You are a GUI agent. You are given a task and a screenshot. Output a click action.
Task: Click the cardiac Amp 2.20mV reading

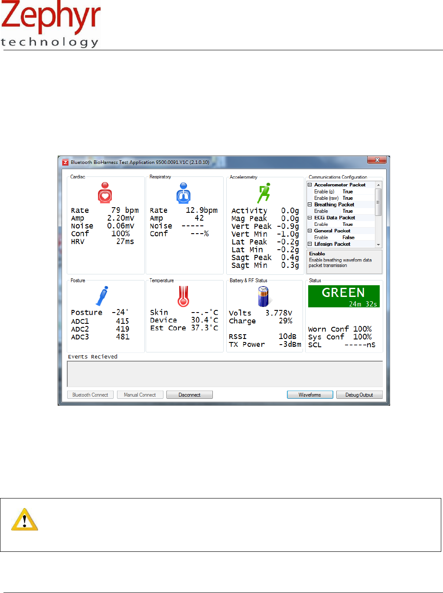pyautogui.click(x=103, y=218)
